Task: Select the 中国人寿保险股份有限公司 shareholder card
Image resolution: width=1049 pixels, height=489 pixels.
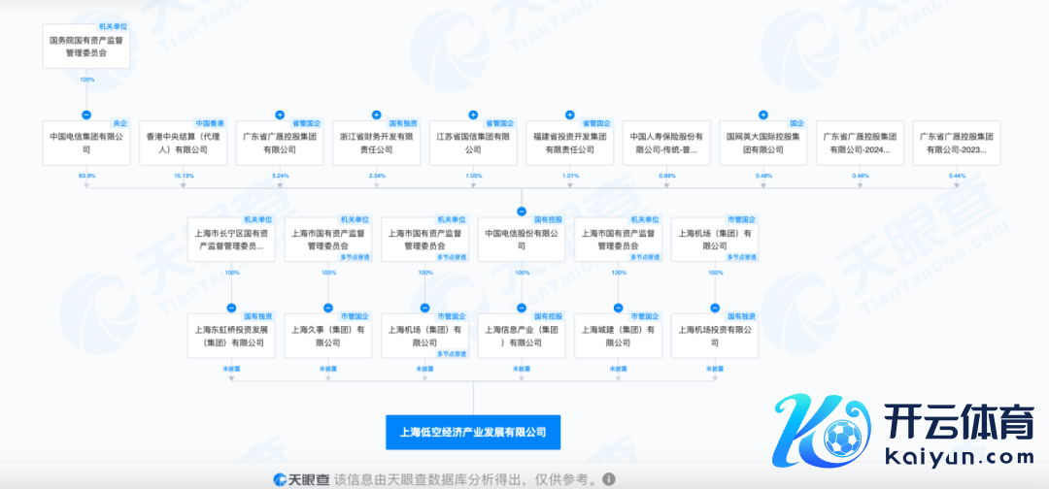Action: pos(666,144)
